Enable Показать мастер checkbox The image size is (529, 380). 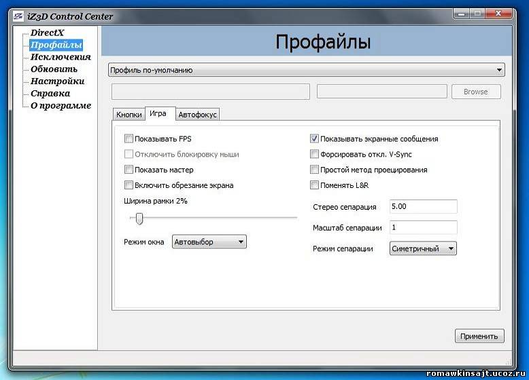[x=129, y=169]
